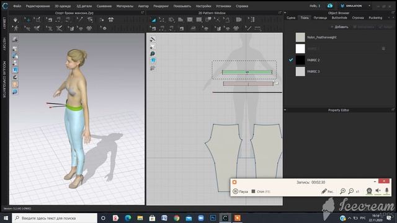Toggle system sound in the recorder bar
The image size is (397, 223).
point(378,191)
